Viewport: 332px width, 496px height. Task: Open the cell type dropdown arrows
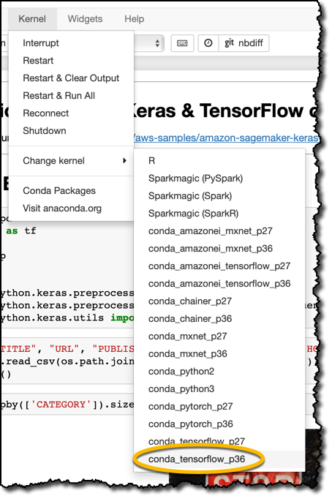coord(157,43)
